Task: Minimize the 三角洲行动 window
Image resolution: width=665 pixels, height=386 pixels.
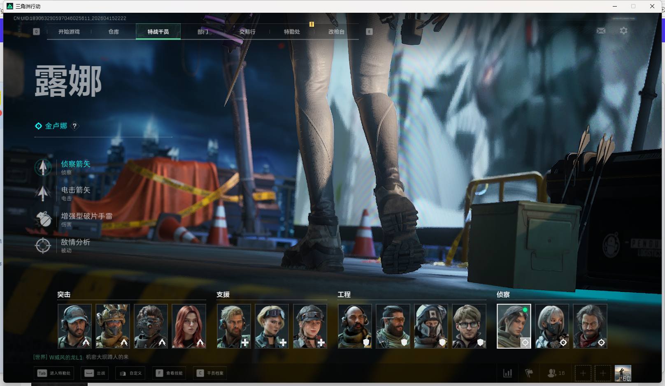Action: (x=615, y=6)
